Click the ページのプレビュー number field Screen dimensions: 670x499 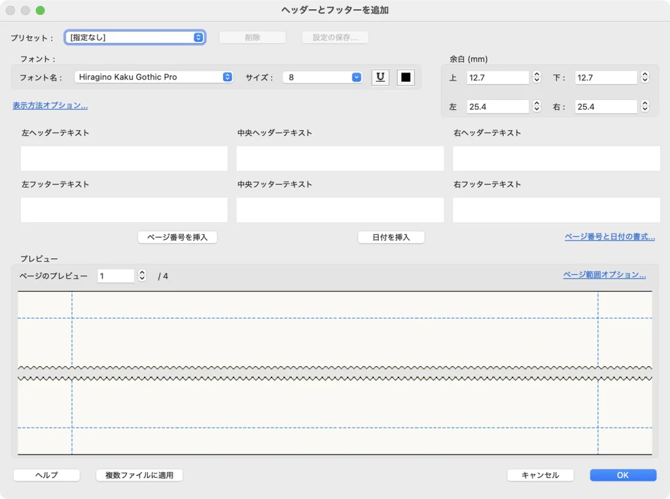[116, 276]
